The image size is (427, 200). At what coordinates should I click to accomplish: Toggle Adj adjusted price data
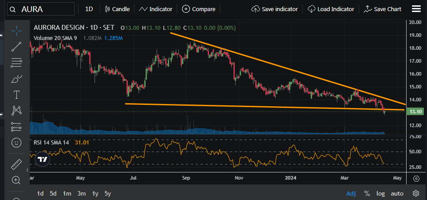[x=351, y=193]
